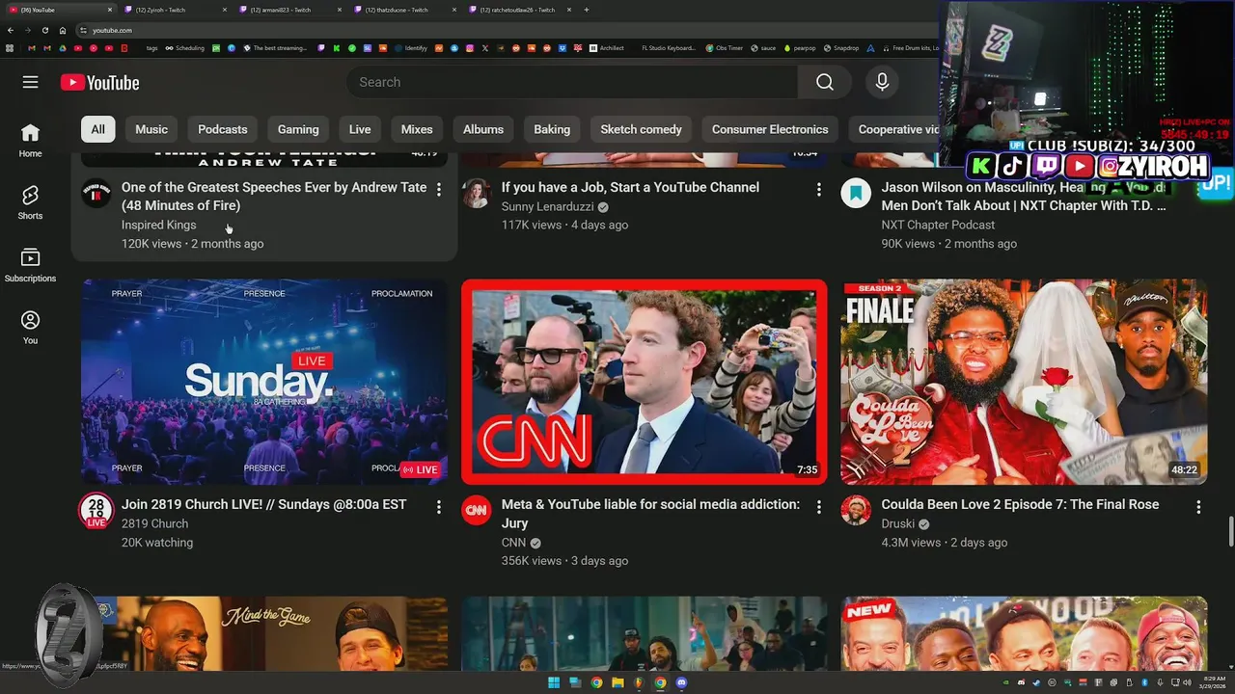Select the All filter chip
The width and height of the screenshot is (1235, 694).
coord(98,129)
